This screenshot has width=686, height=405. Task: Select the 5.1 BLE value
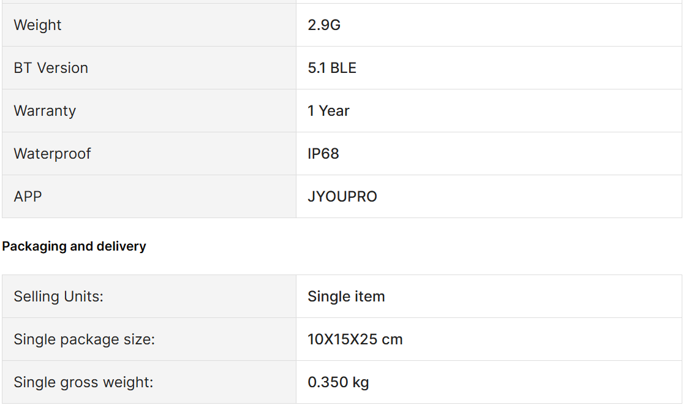[331, 68]
